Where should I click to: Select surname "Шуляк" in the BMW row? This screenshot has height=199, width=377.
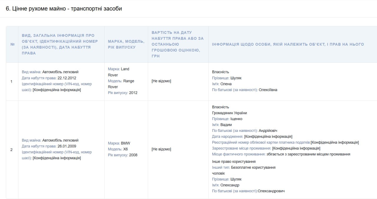pos(236,179)
